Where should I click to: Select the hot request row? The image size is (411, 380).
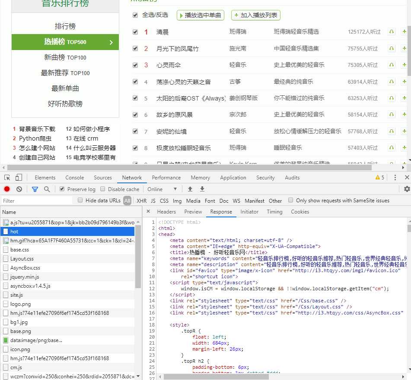point(67,232)
